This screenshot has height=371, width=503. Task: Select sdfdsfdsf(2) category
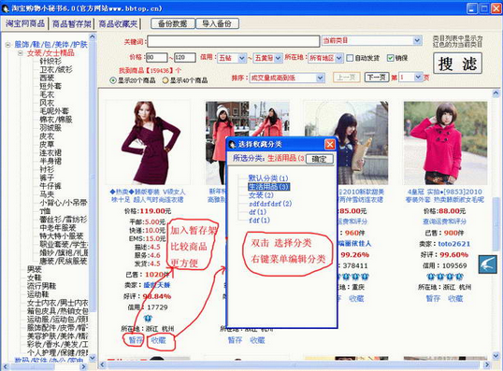pos(270,204)
